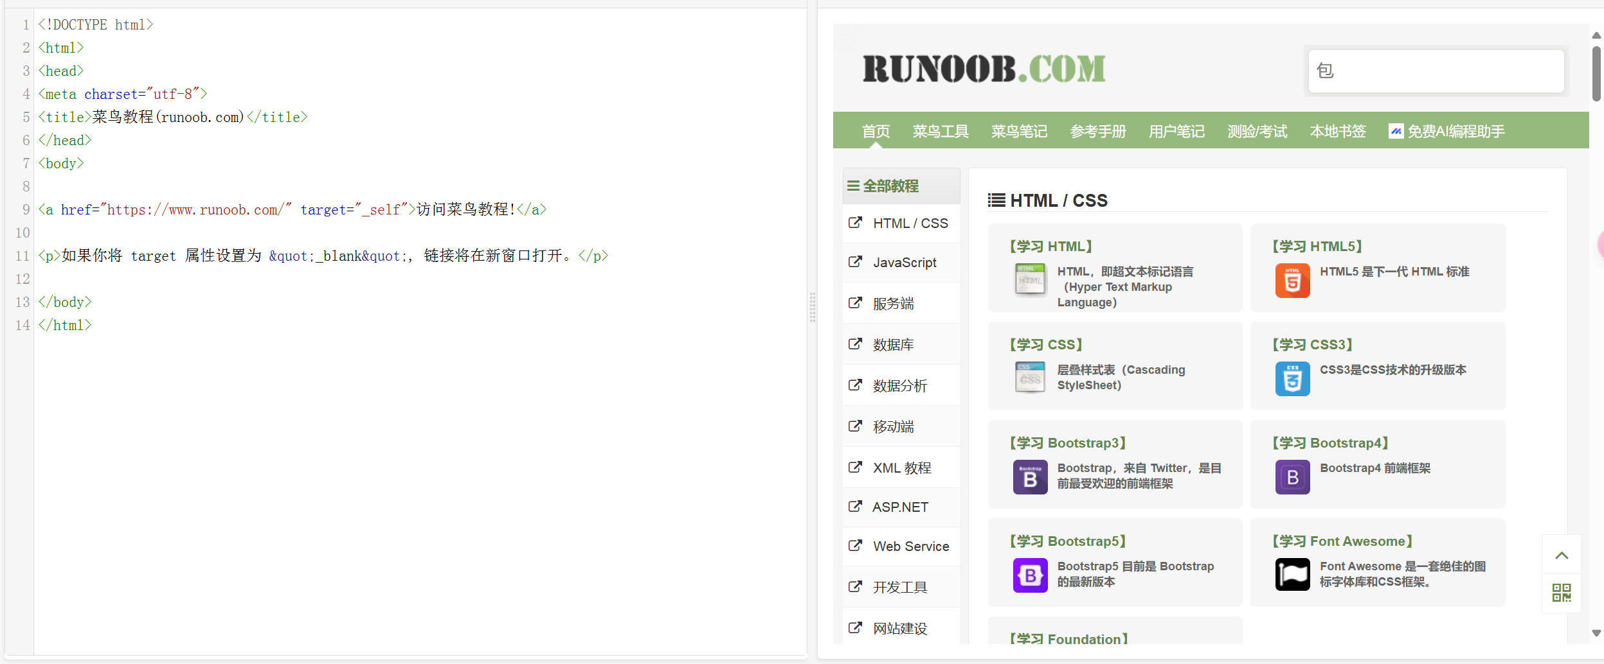Click the closing body tag on line 13
This screenshot has width=1604, height=664.
65,302
